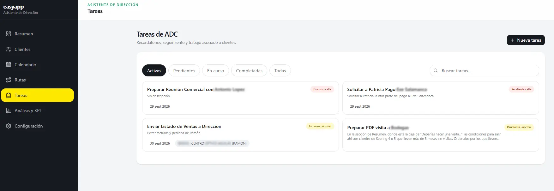Click the search magnifier icon
This screenshot has width=554, height=191.
pos(436,71)
